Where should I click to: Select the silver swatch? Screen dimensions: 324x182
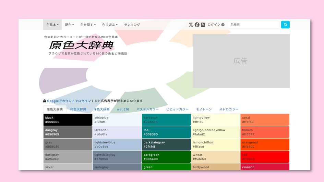coord(68,167)
